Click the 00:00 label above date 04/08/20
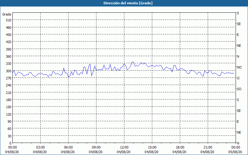The width and height of the screenshot is (248, 155). click(x=12, y=148)
